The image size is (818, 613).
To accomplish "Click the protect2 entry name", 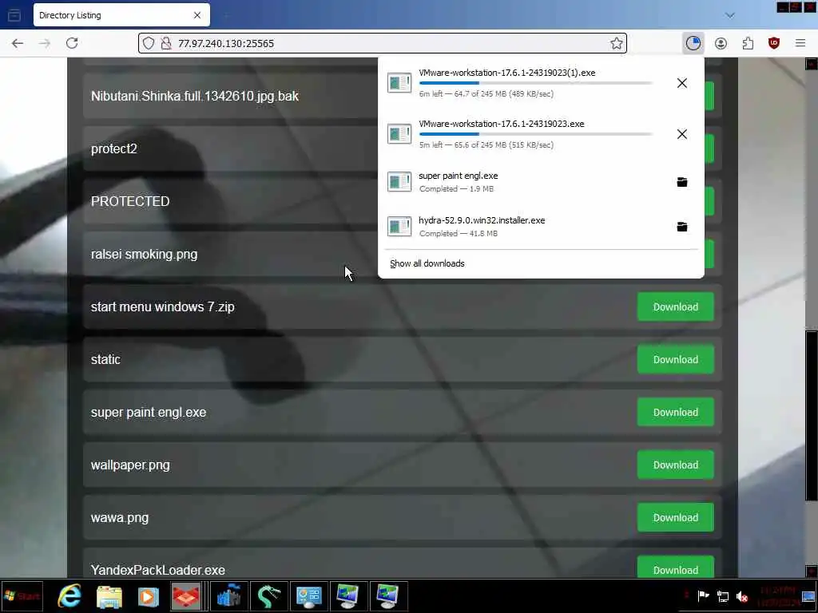I will point(113,149).
